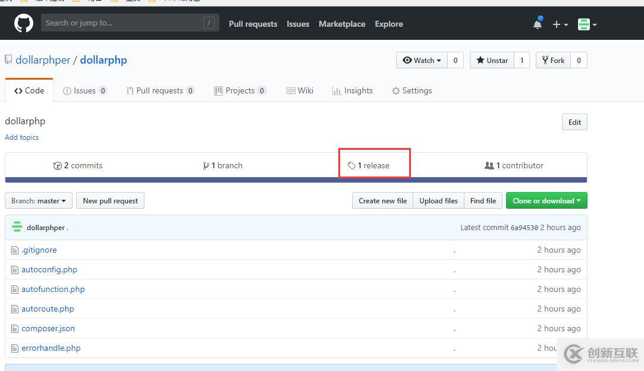Open the user avatar menu
This screenshot has width=644, height=371.
[x=587, y=24]
